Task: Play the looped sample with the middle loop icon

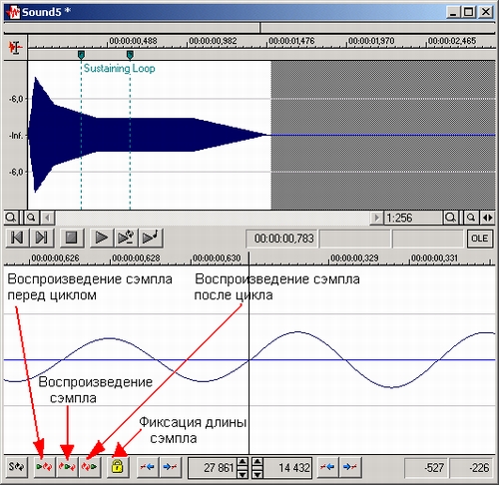Action: (67, 467)
